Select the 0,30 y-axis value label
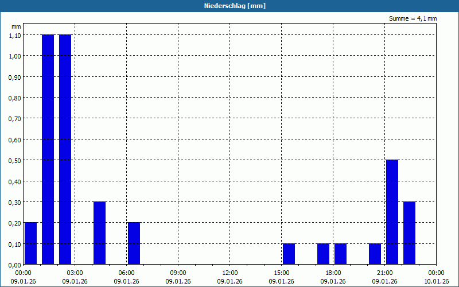This screenshot has height=287, width=459. pos(15,203)
